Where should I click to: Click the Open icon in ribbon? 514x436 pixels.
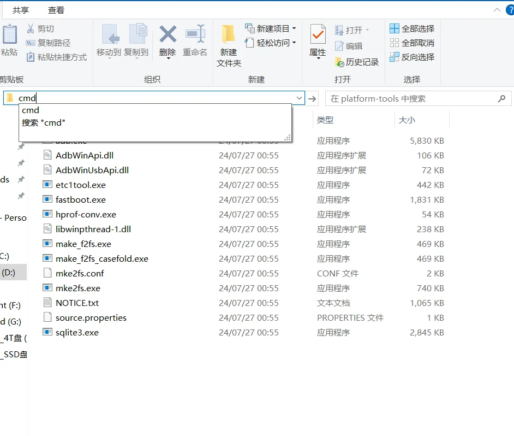pos(339,30)
